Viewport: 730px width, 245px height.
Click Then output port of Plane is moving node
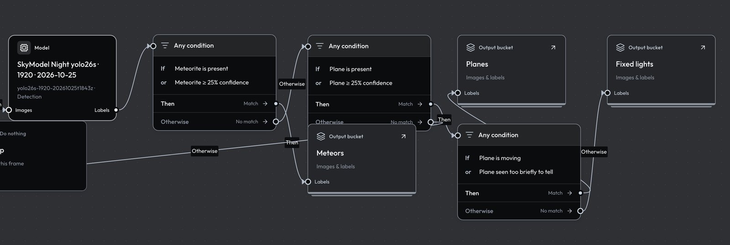[x=580, y=193]
